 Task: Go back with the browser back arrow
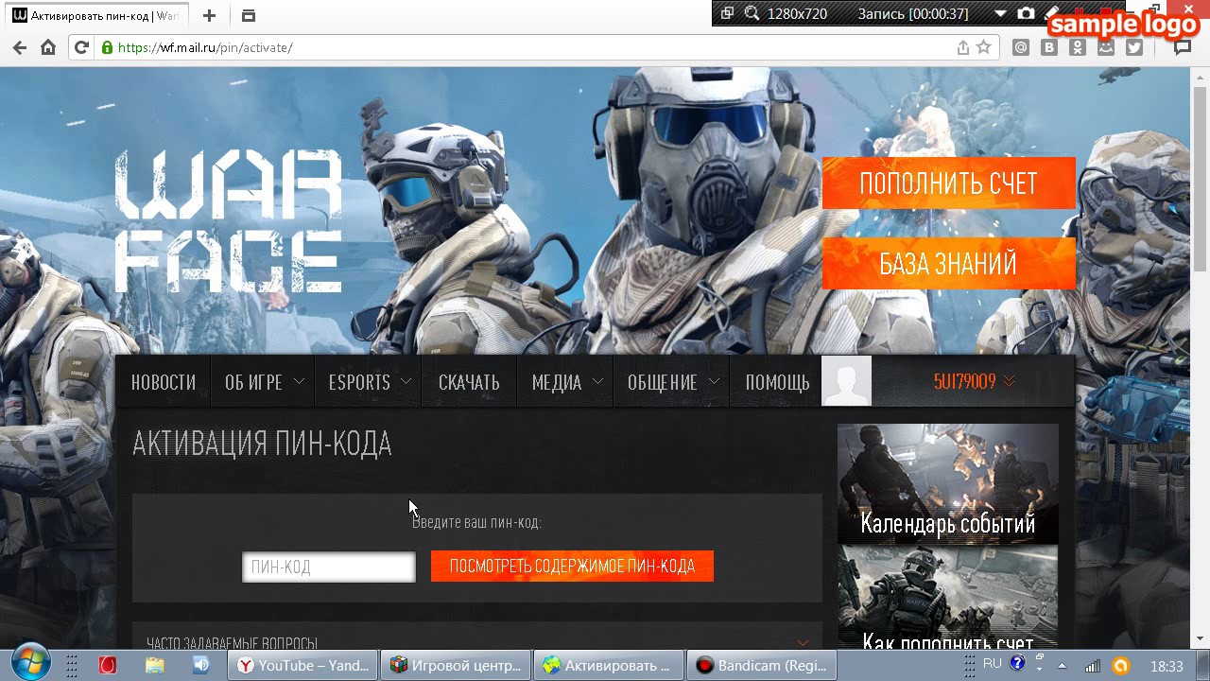tap(19, 47)
